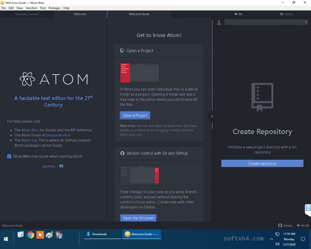Click the blue Open a Project button
Image resolution: width=311 pixels, height=249 pixels.
pos(135,115)
